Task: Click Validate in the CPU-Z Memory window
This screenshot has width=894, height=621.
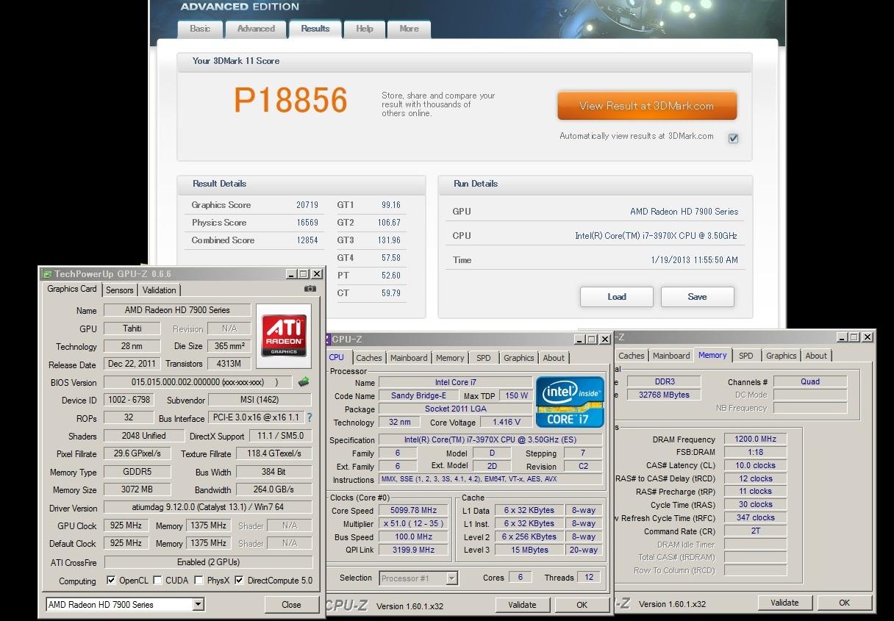Action: click(784, 603)
